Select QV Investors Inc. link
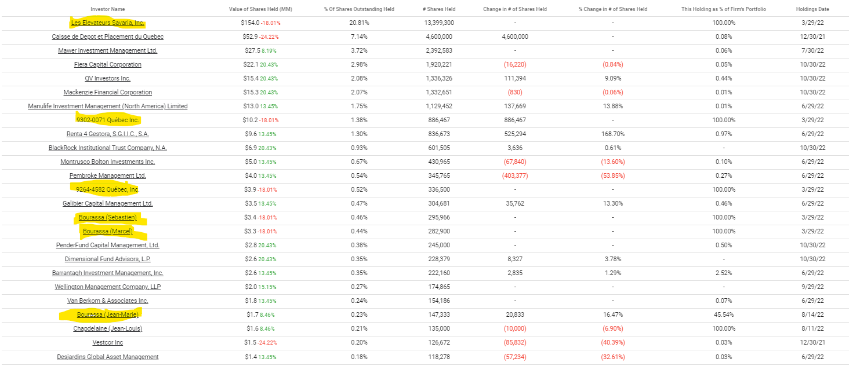This screenshot has height=366, width=849. point(108,78)
